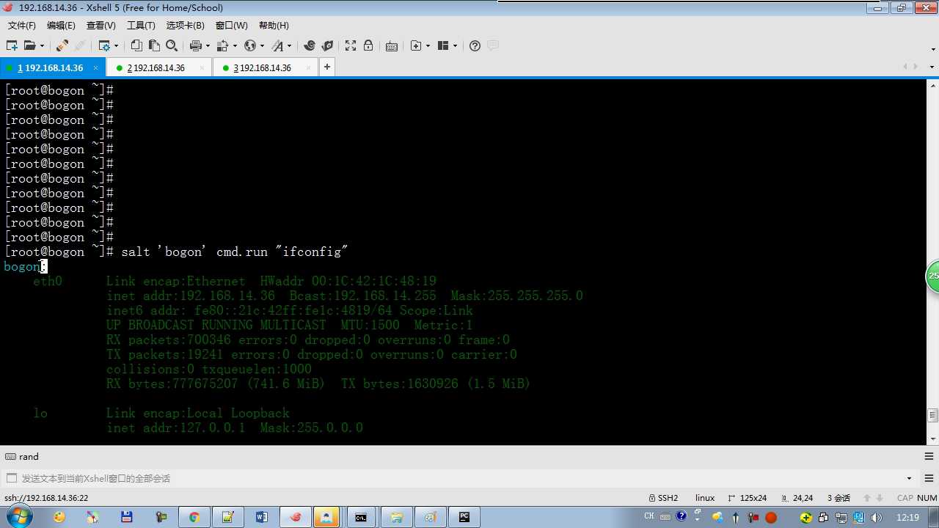Click the paste toolbar icon
The image size is (939, 528).
click(154, 45)
